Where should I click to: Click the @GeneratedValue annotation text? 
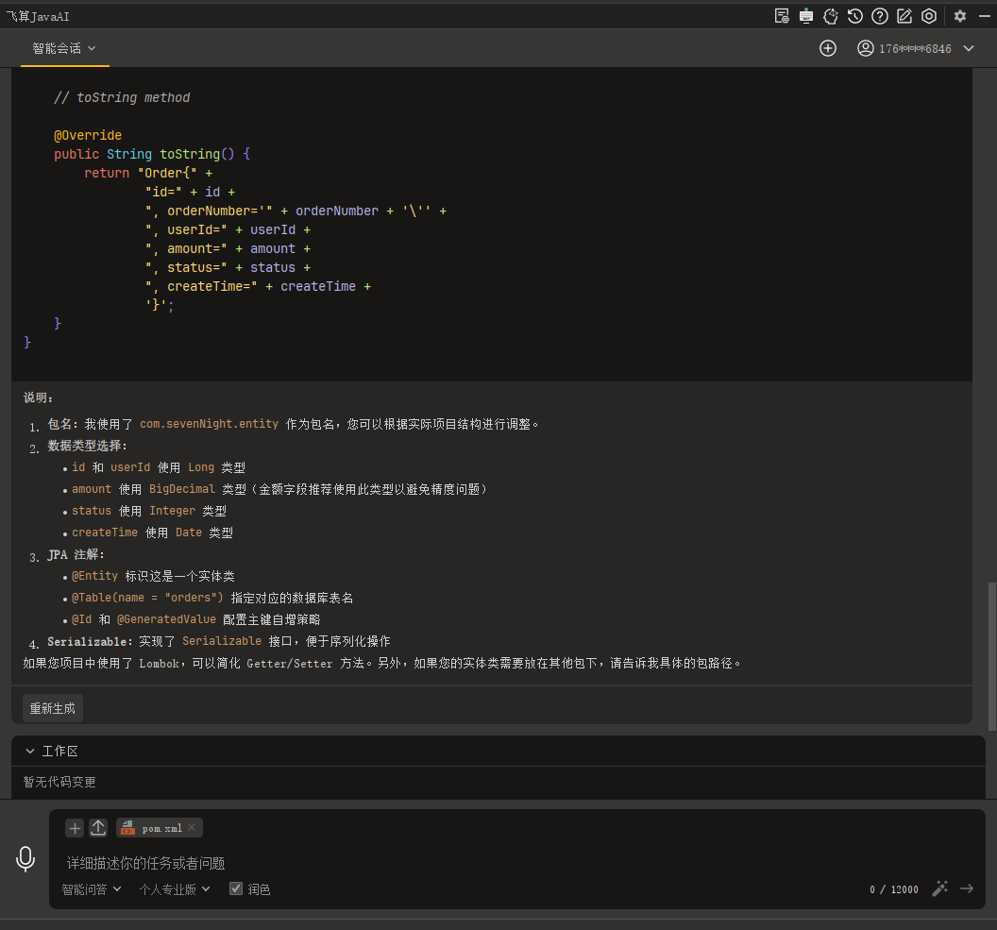[166, 619]
